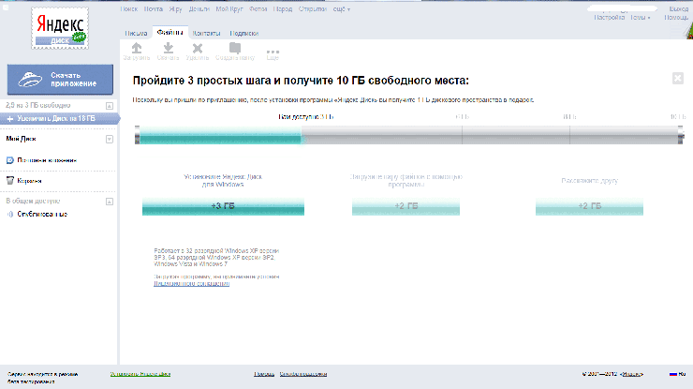
Task: Open Народ in the top navigation
Action: click(283, 8)
